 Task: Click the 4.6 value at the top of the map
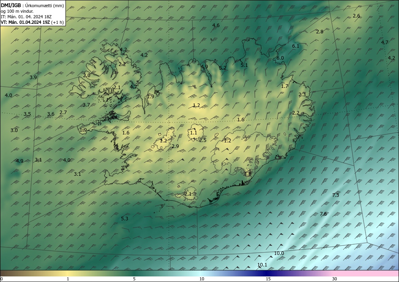(216, 25)
